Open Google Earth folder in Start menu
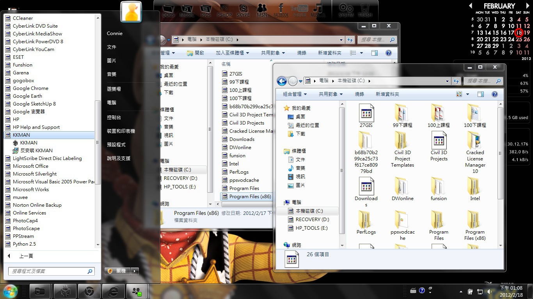 click(27, 96)
